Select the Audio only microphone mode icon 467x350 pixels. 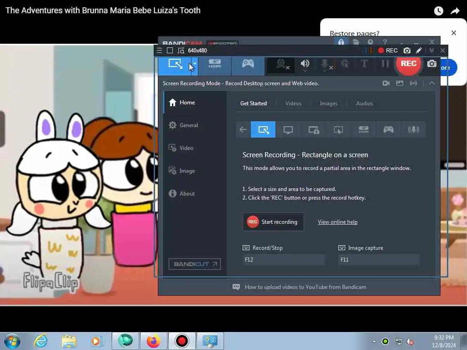pyautogui.click(x=413, y=129)
